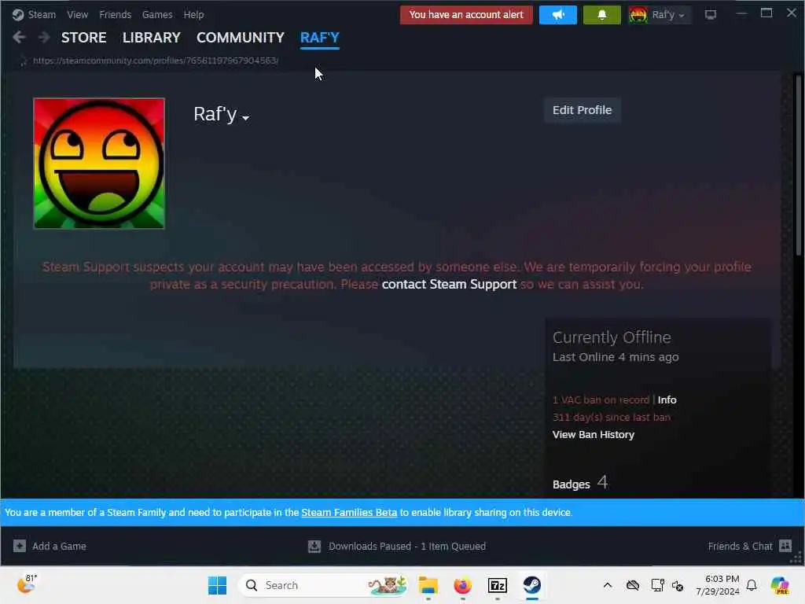Switch to the LIBRARY tab
This screenshot has width=805, height=604.
pyautogui.click(x=152, y=38)
